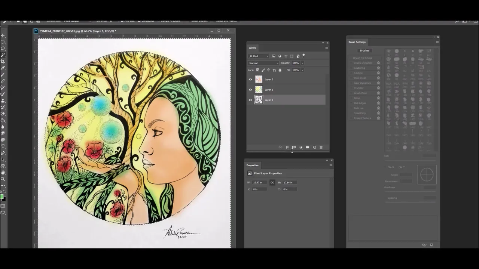479x269 pixels.
Task: Hide Layer 0 visibility
Action: tap(250, 100)
